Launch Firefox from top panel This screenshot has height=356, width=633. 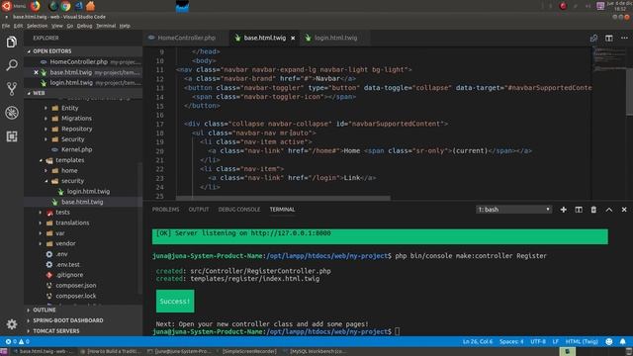(36, 6)
